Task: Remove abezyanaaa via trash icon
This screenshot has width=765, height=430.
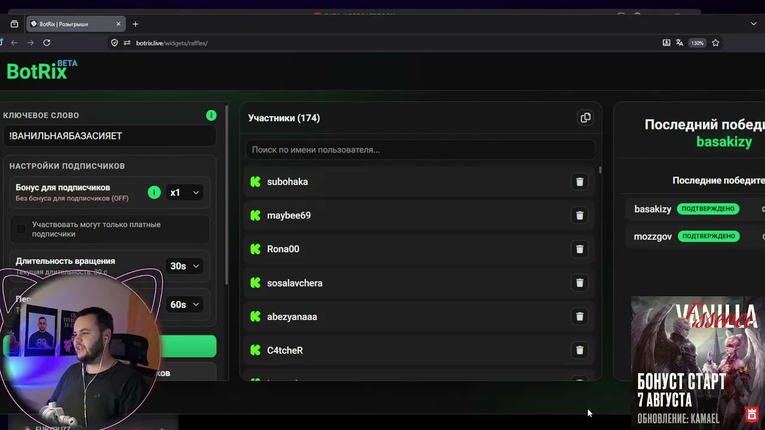Action: click(x=579, y=317)
